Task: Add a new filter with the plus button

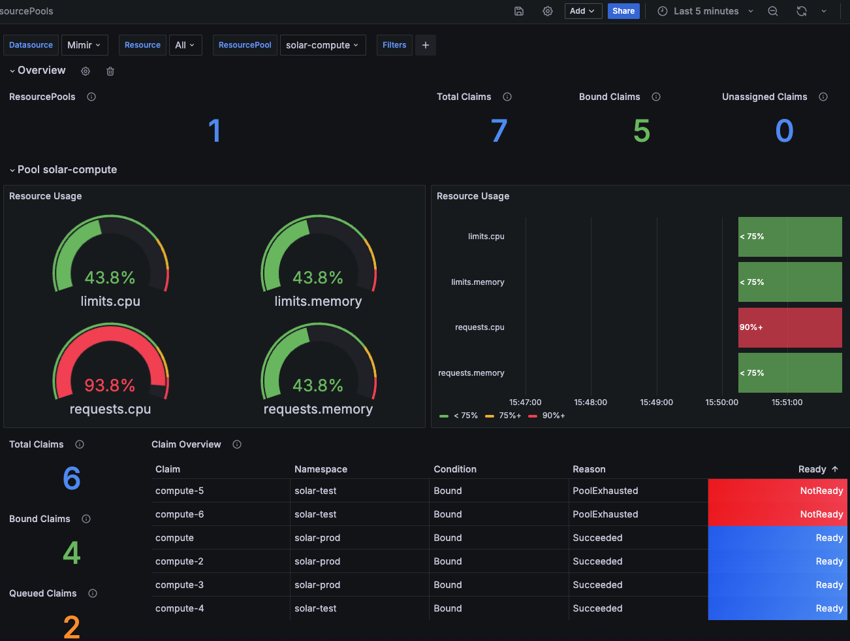Action: tap(425, 45)
